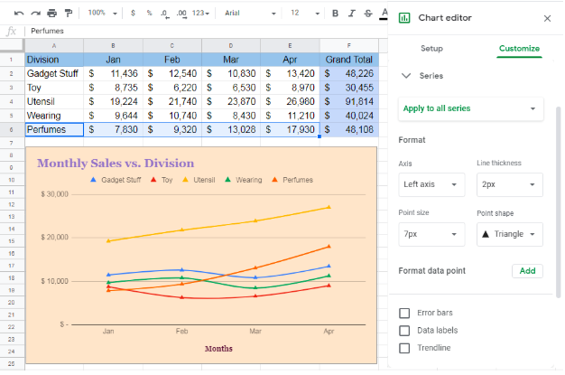Select column A header
This screenshot has width=565, height=375.
tap(54, 46)
